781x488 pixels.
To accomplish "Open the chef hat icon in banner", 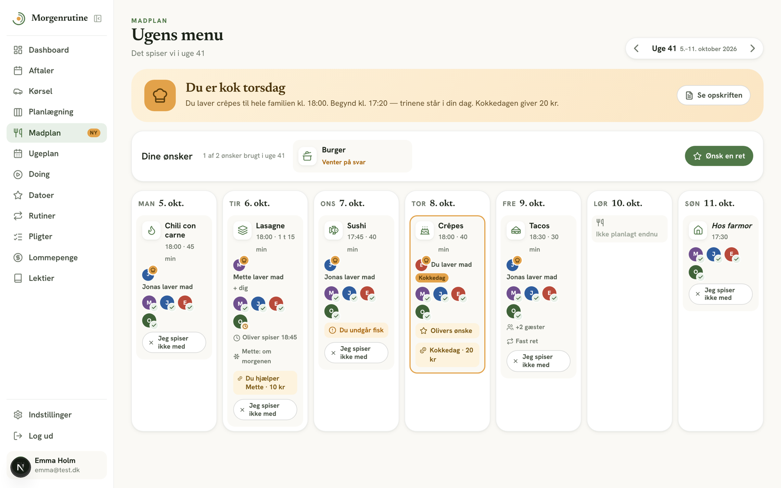I will [160, 95].
